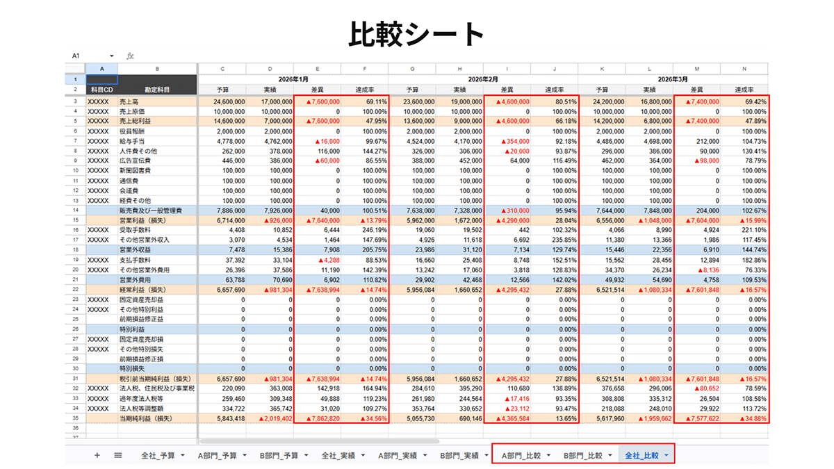The width and height of the screenshot is (834, 469).
Task: Open the A部門_予算 tab dropdown arrow
Action: coord(243,456)
